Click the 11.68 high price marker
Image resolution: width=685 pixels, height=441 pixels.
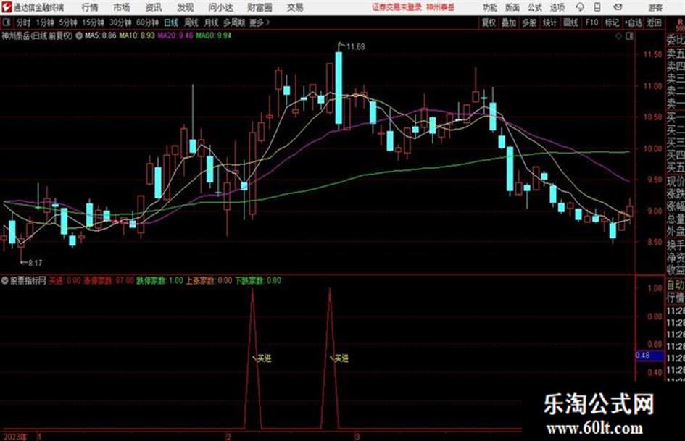[x=356, y=46]
